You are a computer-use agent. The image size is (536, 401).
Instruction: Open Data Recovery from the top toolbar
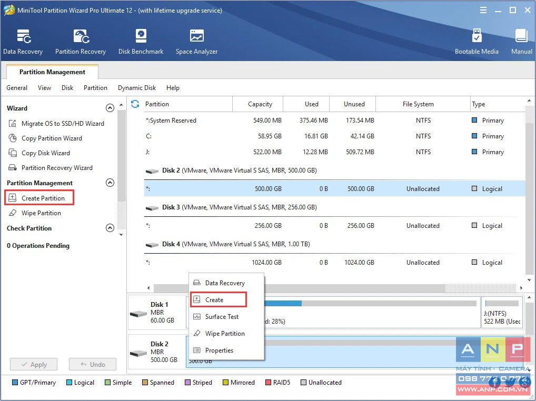pos(23,42)
